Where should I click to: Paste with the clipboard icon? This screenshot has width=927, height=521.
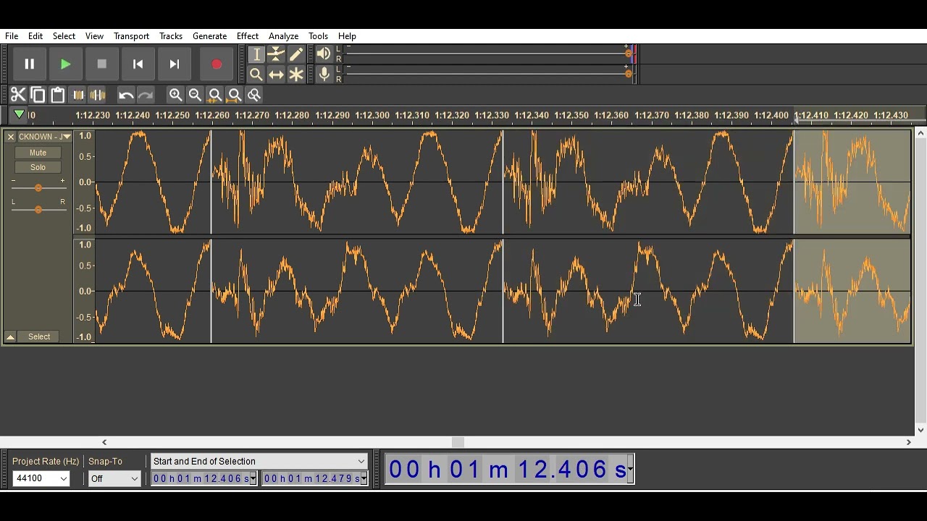[57, 95]
